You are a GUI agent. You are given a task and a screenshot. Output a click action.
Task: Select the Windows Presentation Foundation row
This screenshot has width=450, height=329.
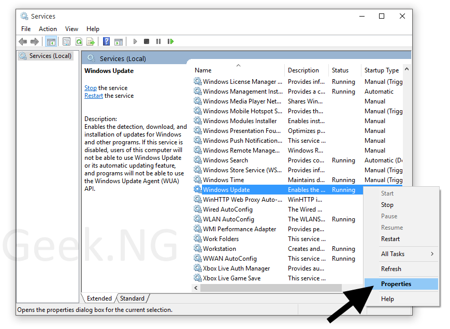coord(298,131)
